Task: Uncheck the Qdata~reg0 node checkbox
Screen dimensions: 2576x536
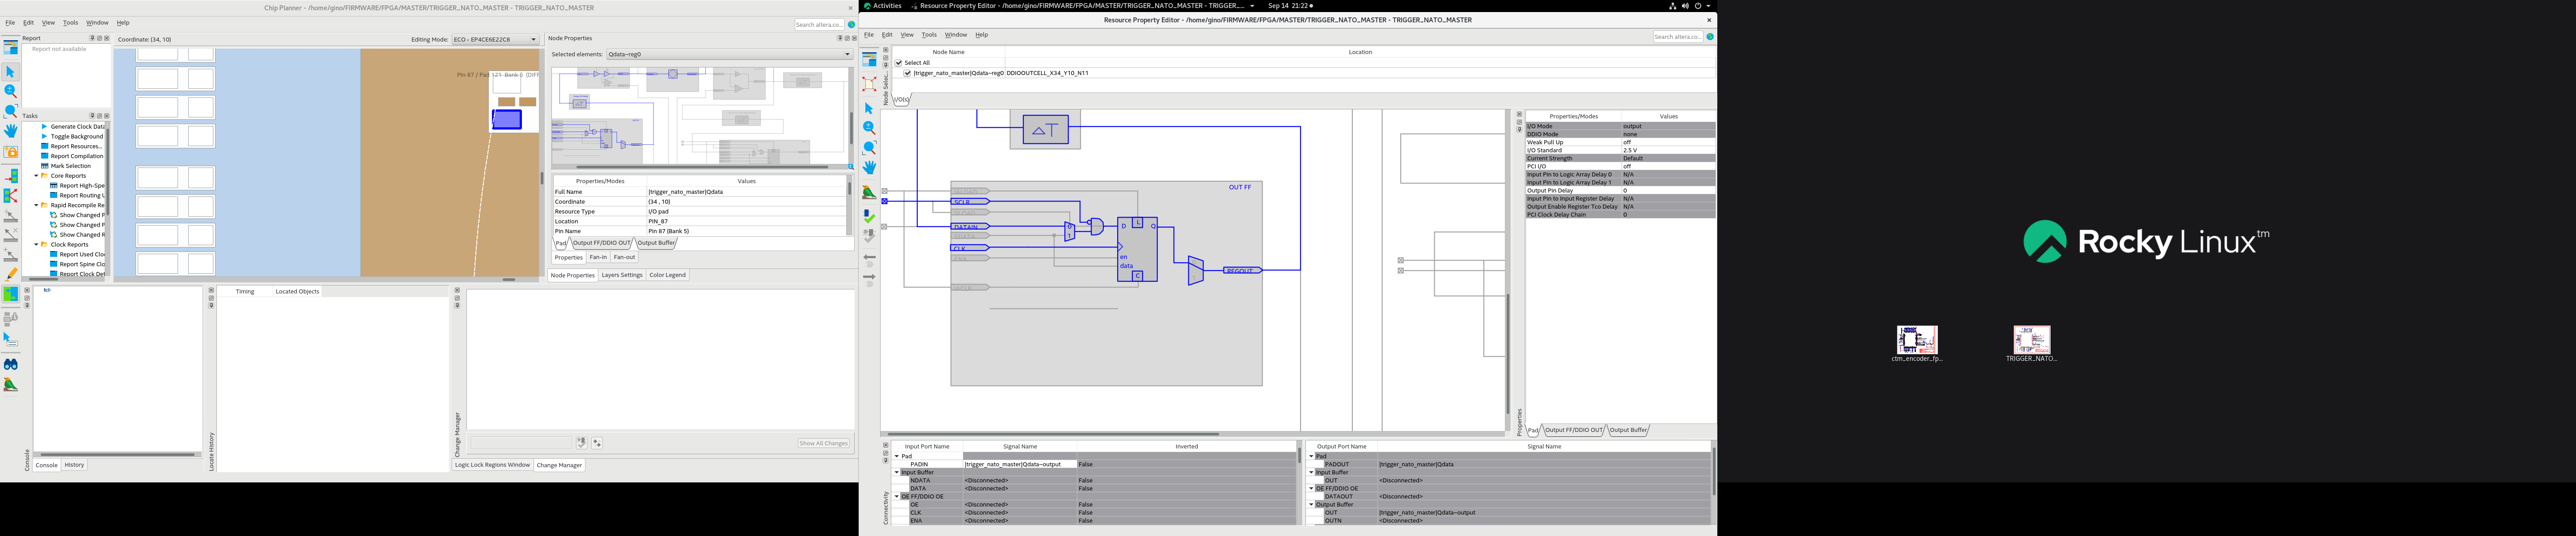Action: (907, 73)
